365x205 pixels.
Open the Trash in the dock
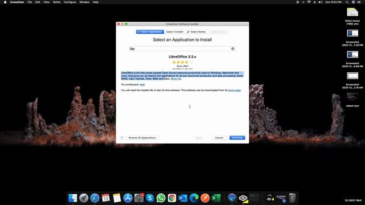pos(292,198)
